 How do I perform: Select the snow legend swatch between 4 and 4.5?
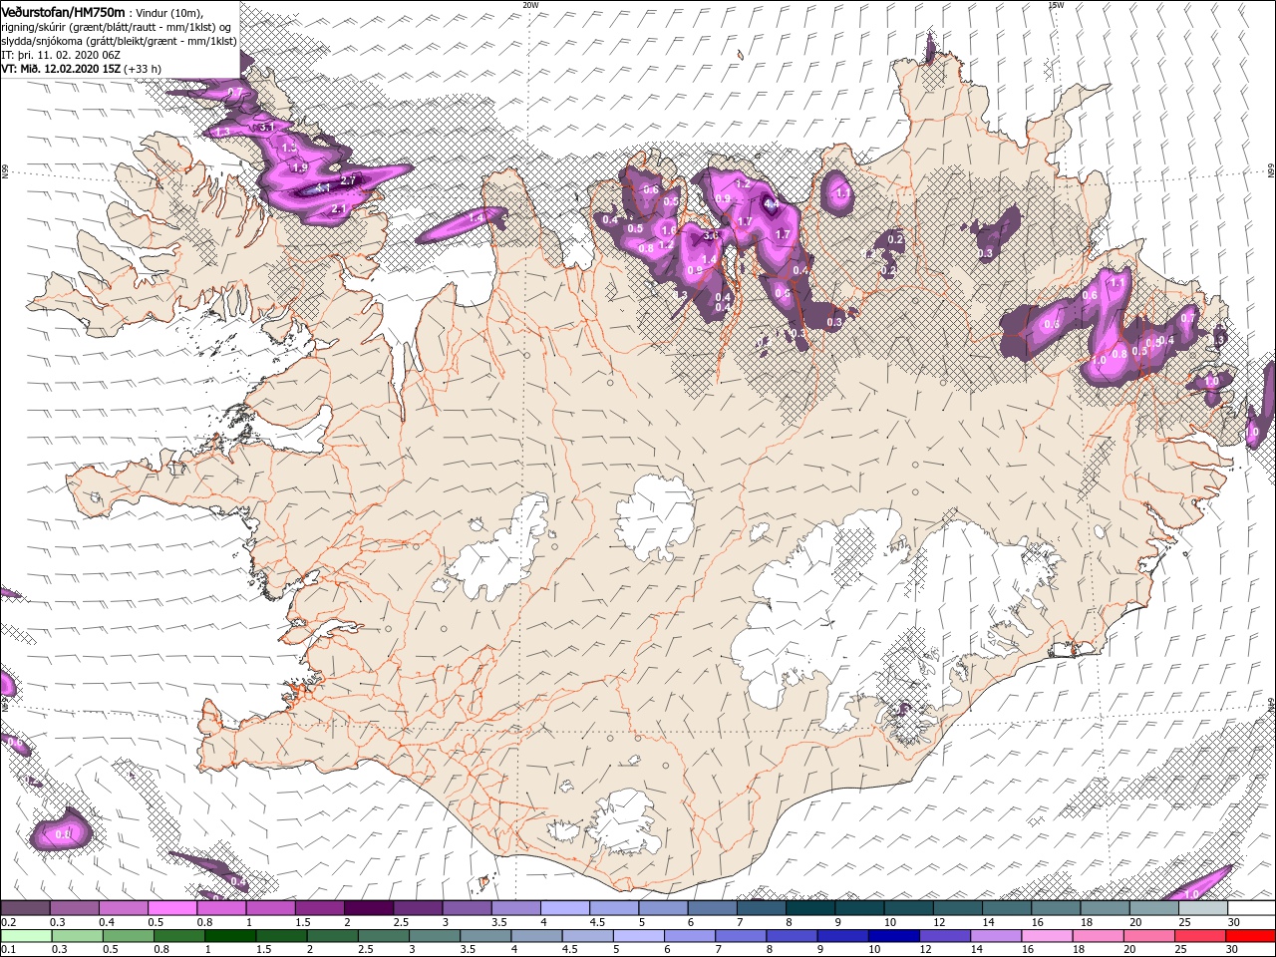point(565,908)
